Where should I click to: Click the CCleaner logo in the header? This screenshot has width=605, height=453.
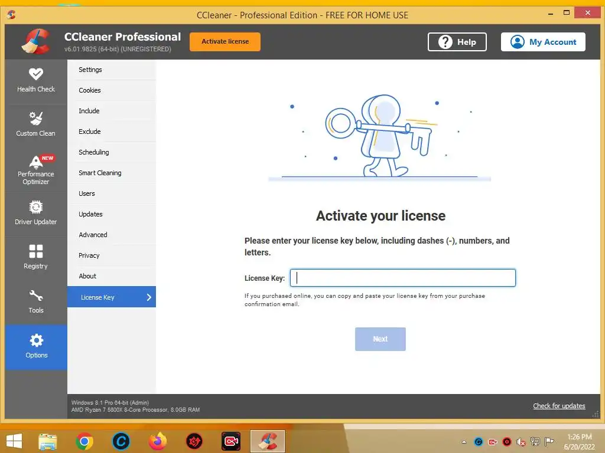[36, 42]
